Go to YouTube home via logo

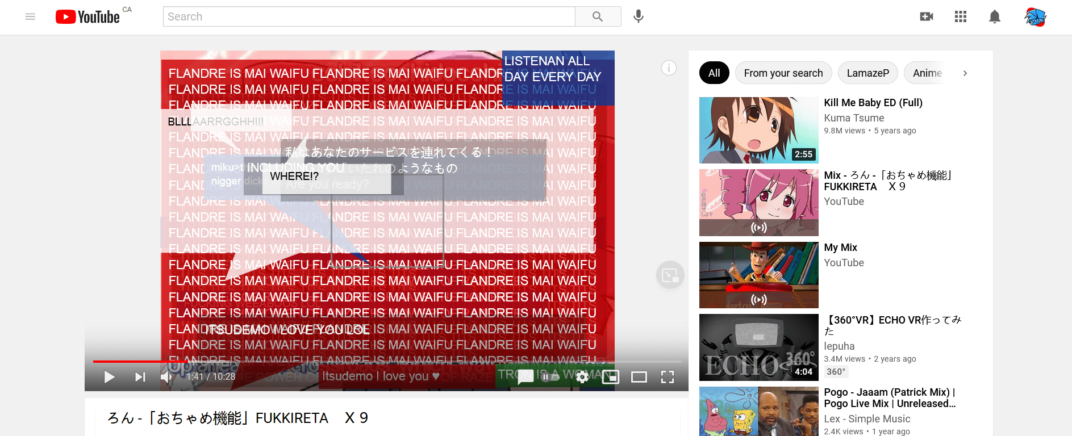point(87,17)
